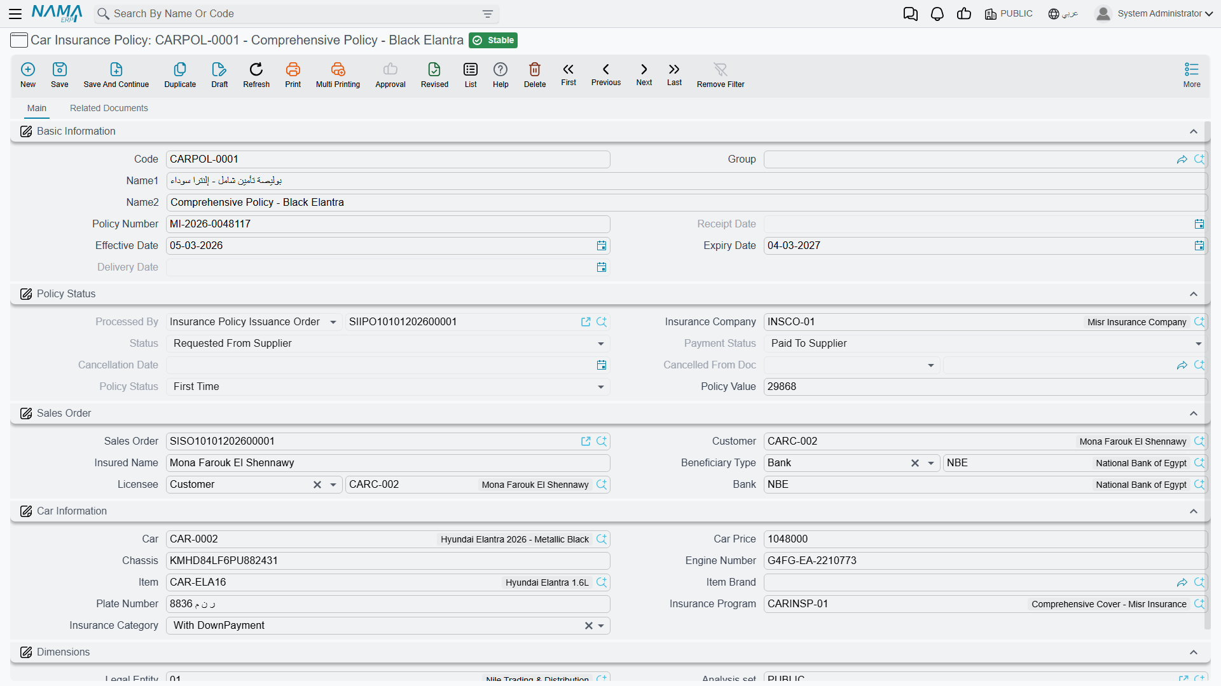Open Delivery Date calendar picker
This screenshot has height=686, width=1221.
coord(602,267)
